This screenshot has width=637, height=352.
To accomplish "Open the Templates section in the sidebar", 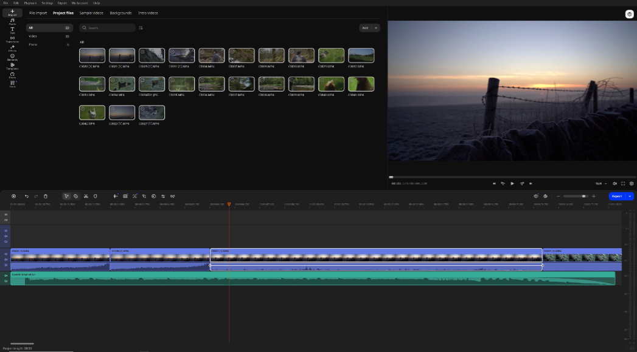I will point(12,66).
